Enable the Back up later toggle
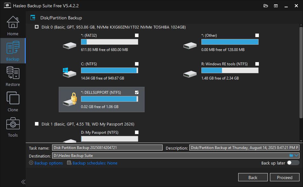 (293, 163)
